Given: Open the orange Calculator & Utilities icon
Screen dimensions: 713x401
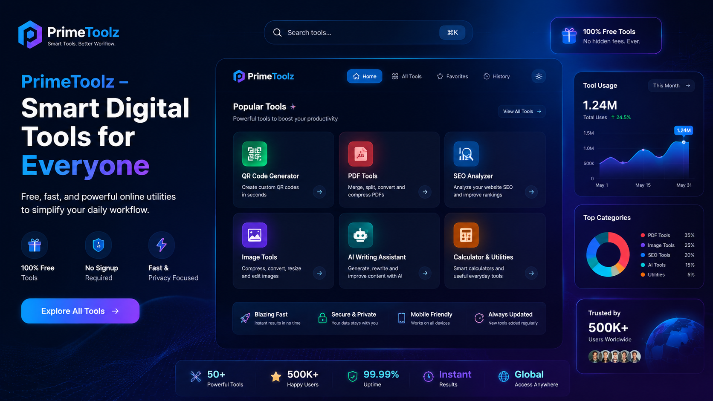Looking at the screenshot, I should click(x=466, y=235).
